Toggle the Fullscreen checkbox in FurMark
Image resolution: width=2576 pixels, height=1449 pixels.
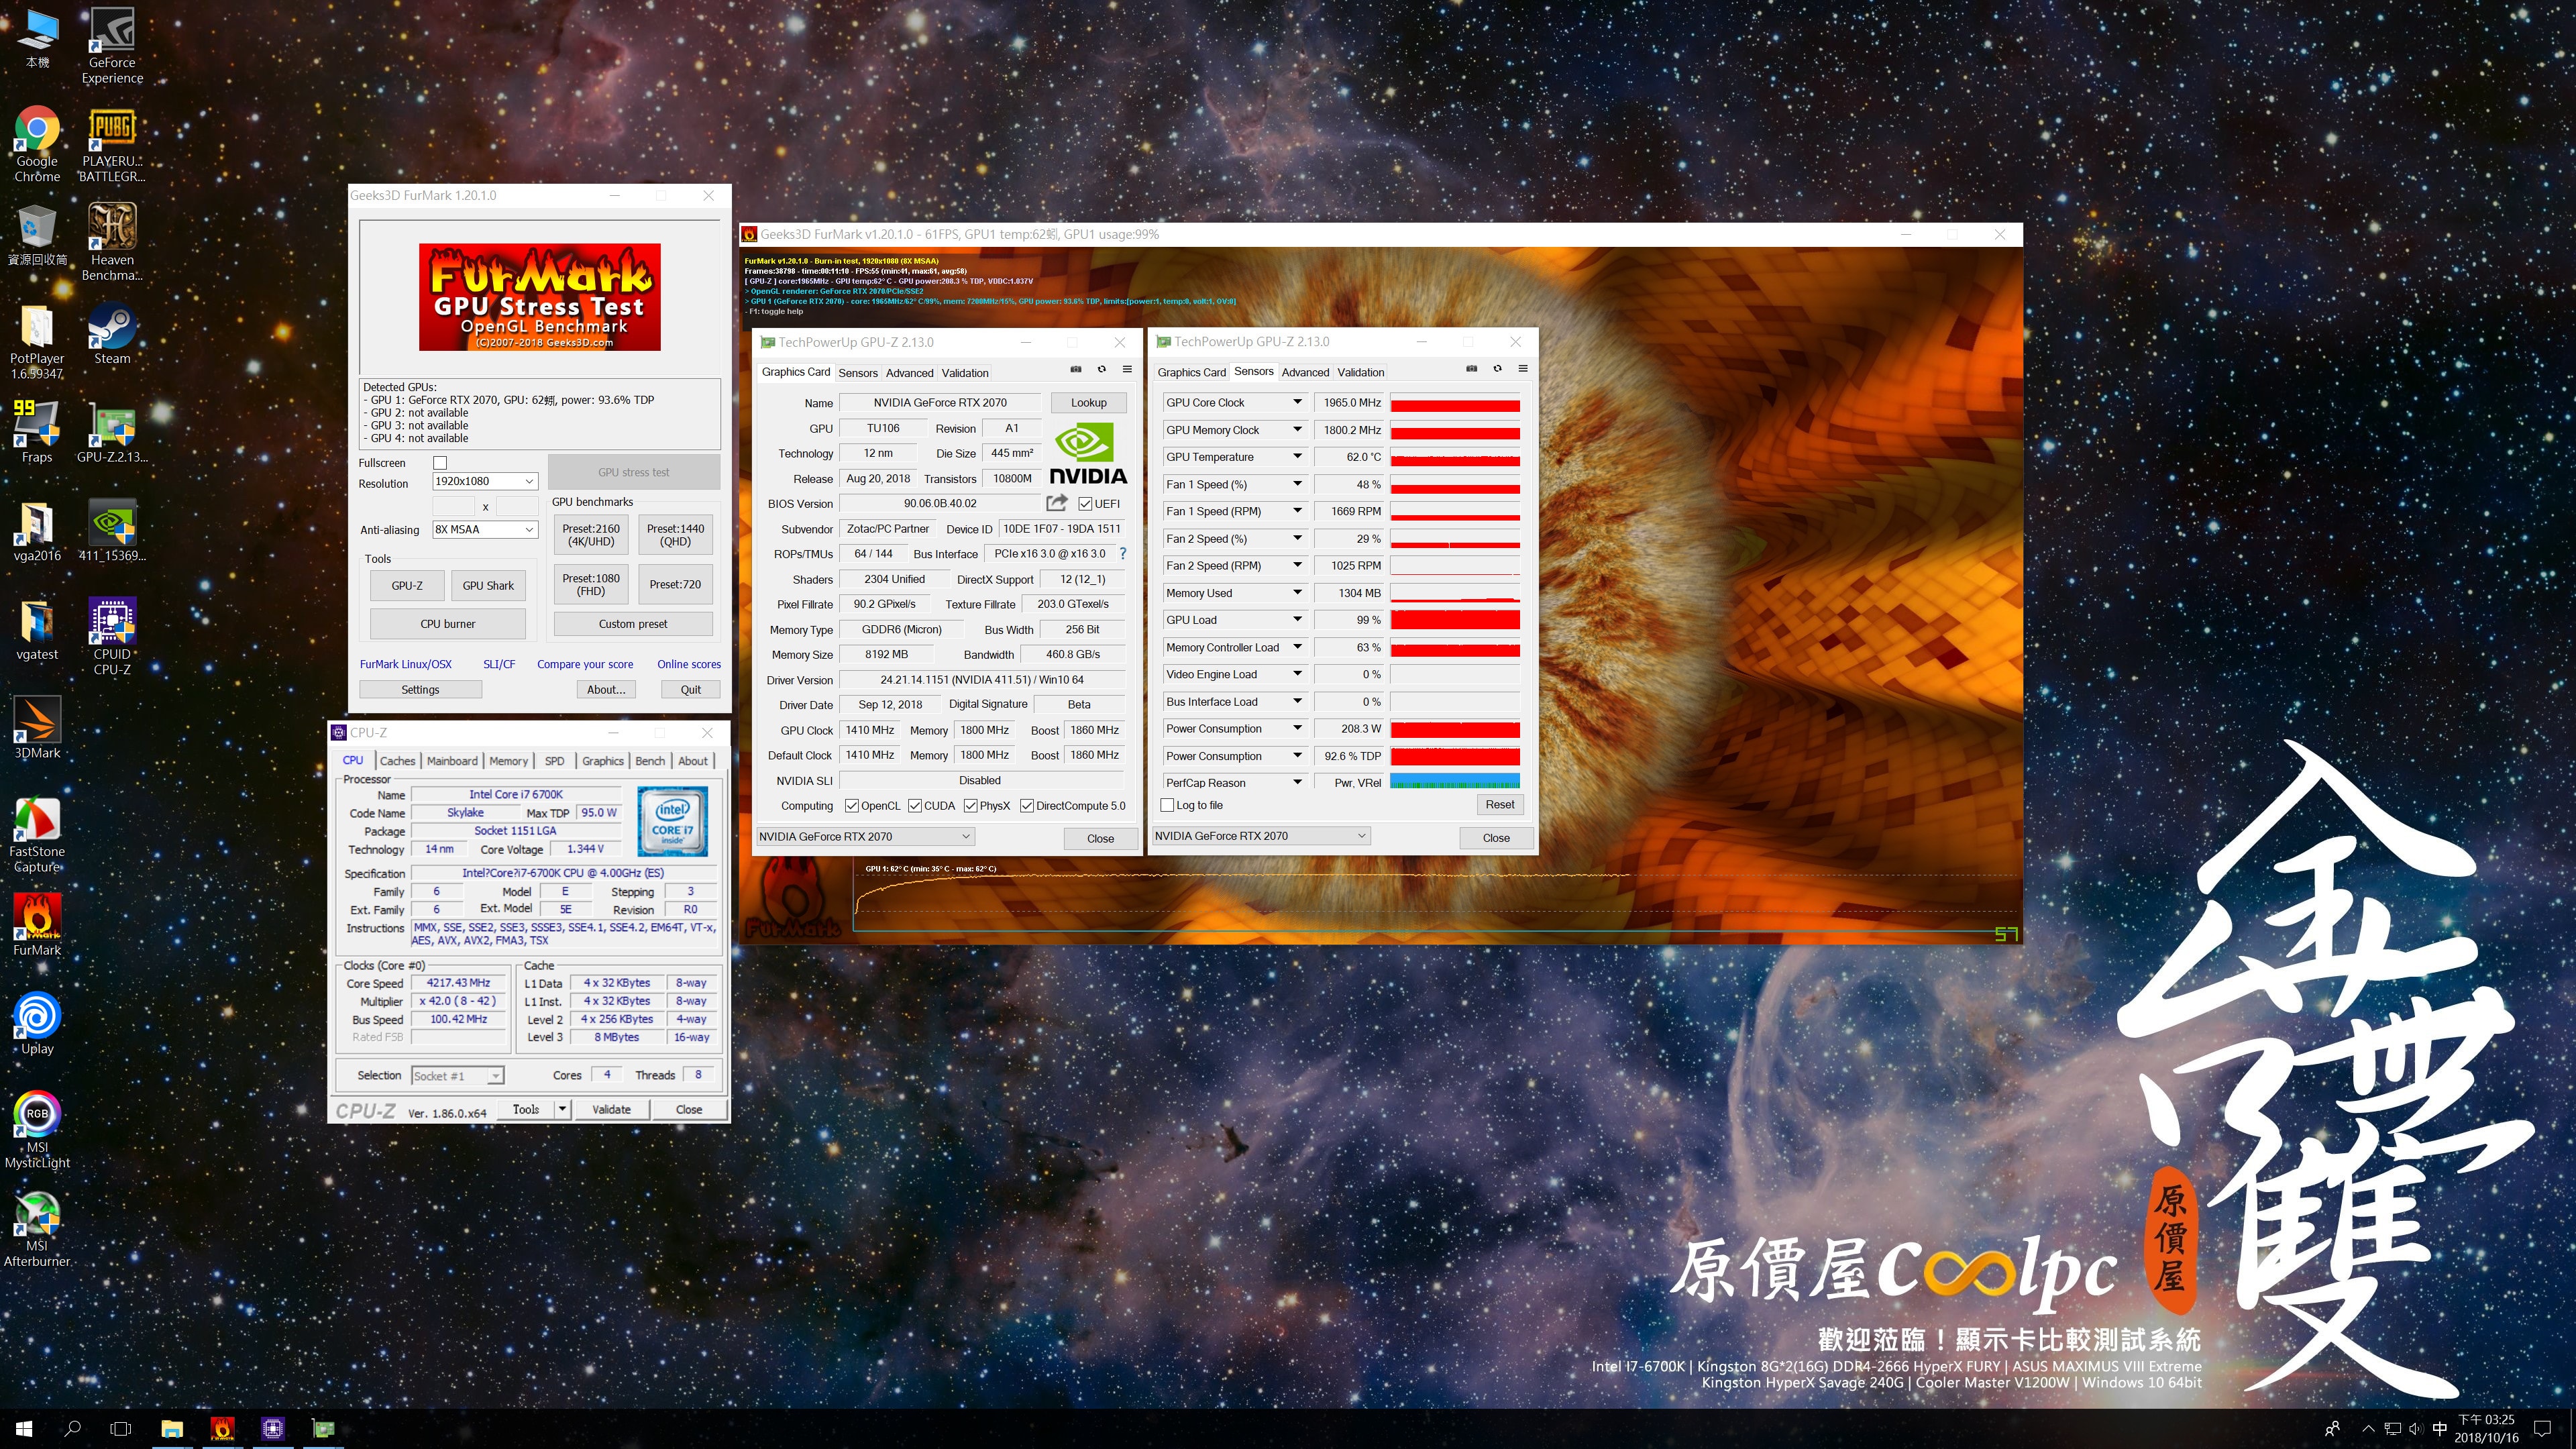point(440,463)
